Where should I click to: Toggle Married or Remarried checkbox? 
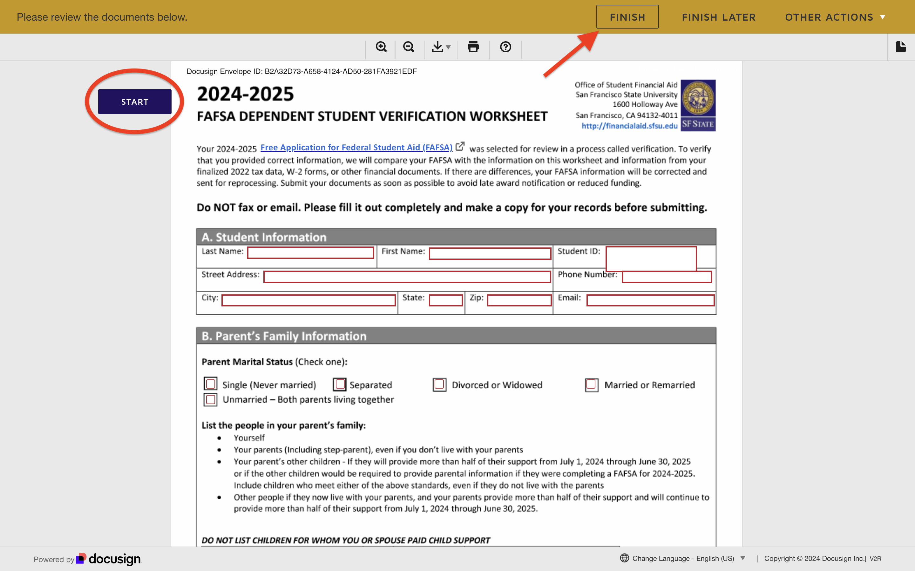(x=591, y=385)
